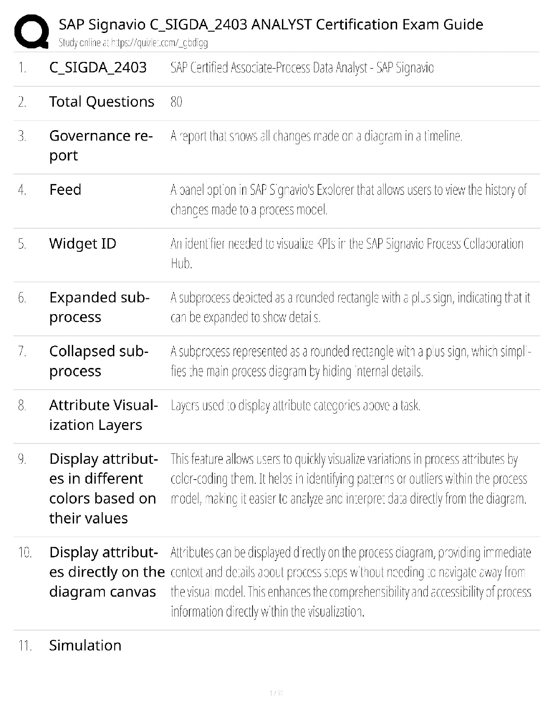Click the answer value 80
Image resolution: width=553 pixels, height=716 pixels.
pyautogui.click(x=176, y=102)
